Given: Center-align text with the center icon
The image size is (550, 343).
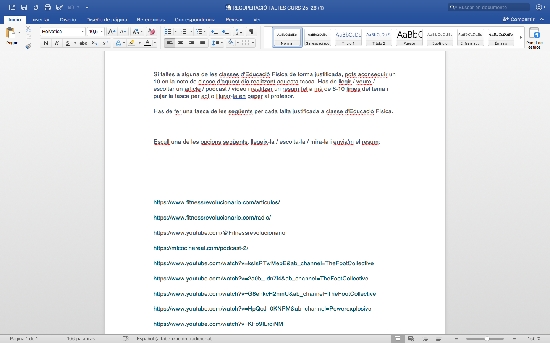Looking at the screenshot, I should (x=181, y=43).
